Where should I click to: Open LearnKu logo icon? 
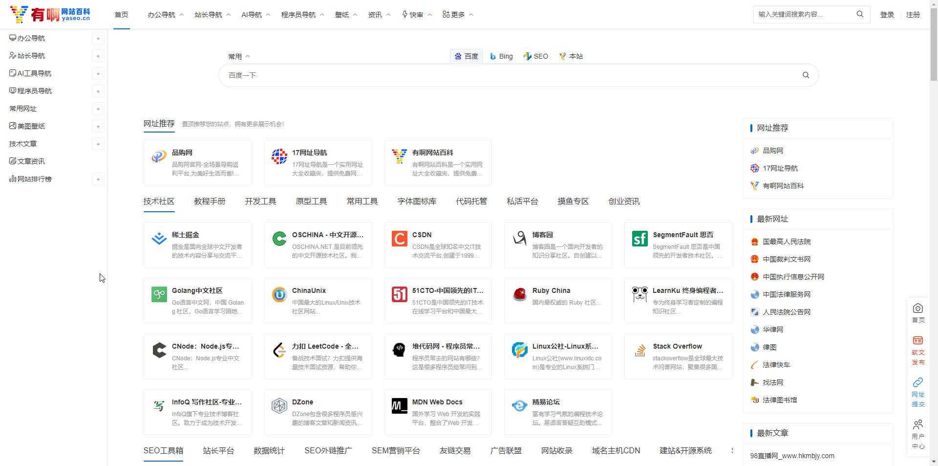click(640, 294)
